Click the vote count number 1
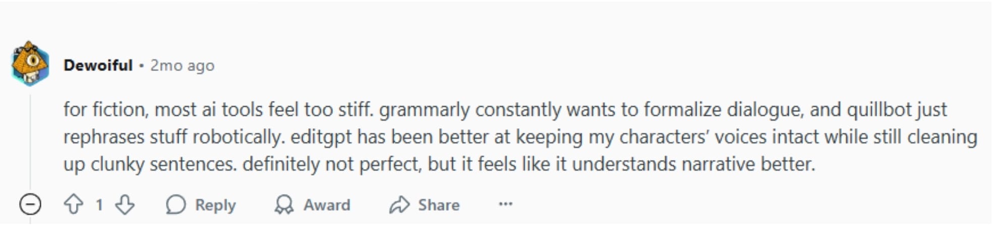Screen dimensions: 1000x233 tap(99, 205)
